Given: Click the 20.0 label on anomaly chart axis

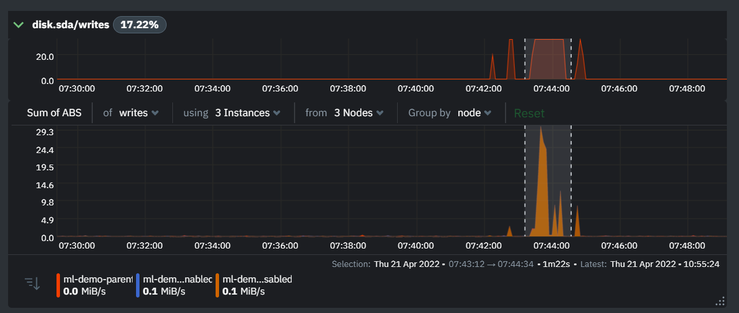Looking at the screenshot, I should pyautogui.click(x=45, y=56).
